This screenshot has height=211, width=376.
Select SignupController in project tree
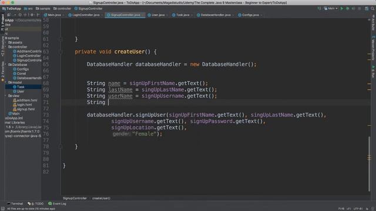(x=27, y=60)
